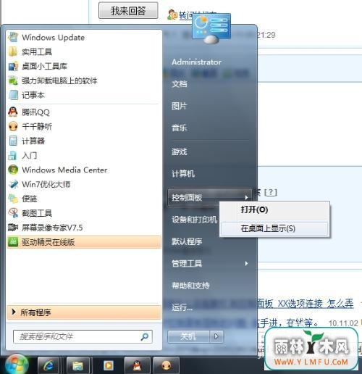Open Administrator personal folder
Viewport: 362px width, 374px height.
[196, 62]
